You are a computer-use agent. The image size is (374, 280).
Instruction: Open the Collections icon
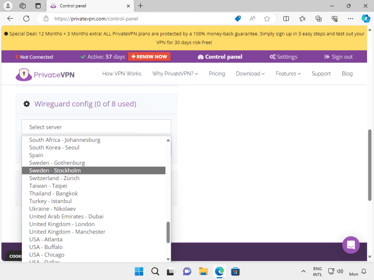point(318,19)
